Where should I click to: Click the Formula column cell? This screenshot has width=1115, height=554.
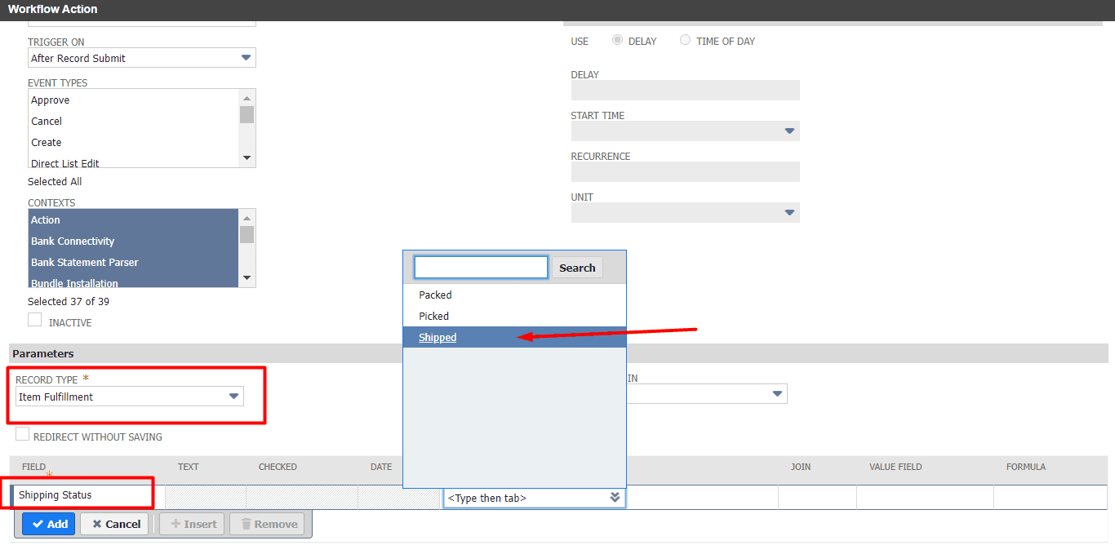(1051, 497)
